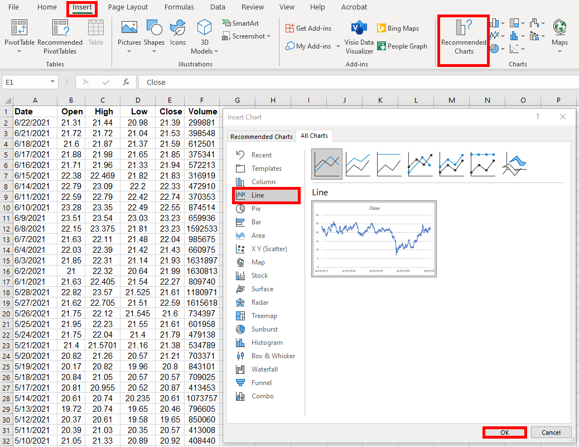This screenshot has height=447, width=579.
Task: Switch to the Page Layout tab
Action: [128, 7]
